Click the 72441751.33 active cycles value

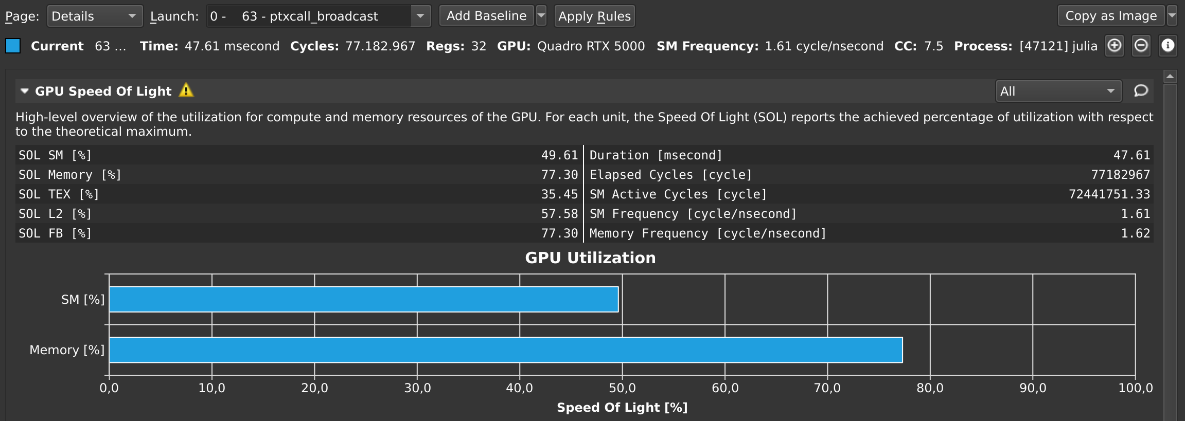pyautogui.click(x=1109, y=194)
